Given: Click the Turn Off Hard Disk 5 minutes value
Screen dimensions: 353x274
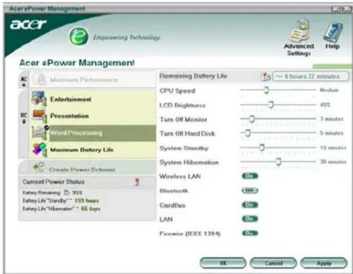Looking at the screenshot, I should point(332,133).
